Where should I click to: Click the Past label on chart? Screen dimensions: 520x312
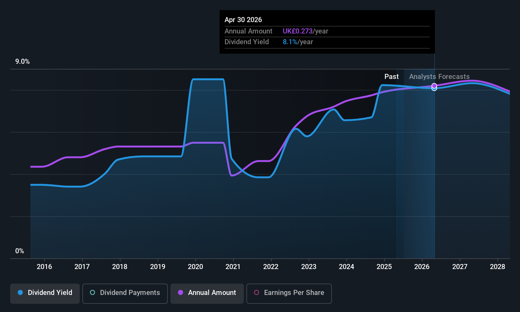click(391, 77)
